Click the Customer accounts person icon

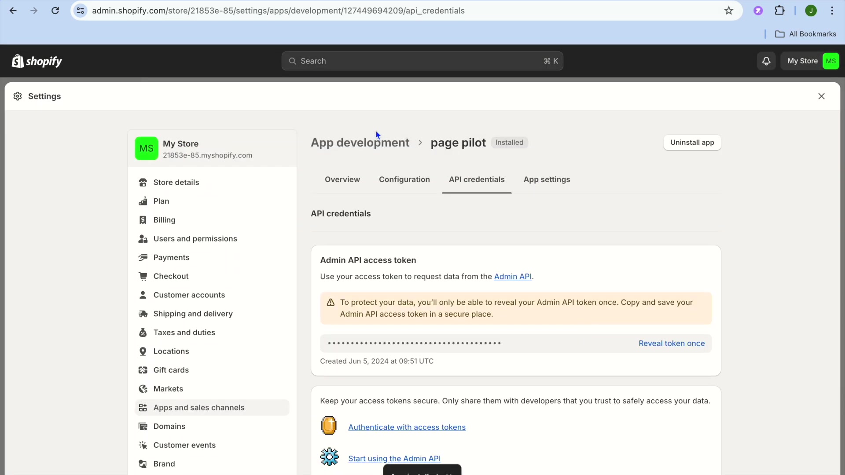click(x=143, y=295)
